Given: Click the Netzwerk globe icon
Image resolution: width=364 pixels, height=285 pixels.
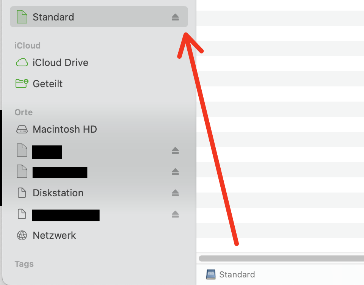Looking at the screenshot, I should pos(22,235).
